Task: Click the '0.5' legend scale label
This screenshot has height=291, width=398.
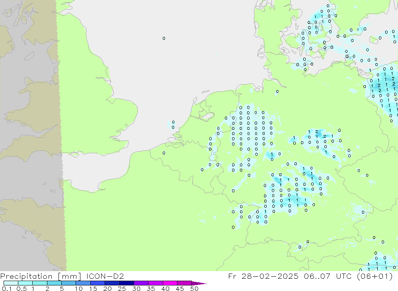Action: [x=21, y=289]
